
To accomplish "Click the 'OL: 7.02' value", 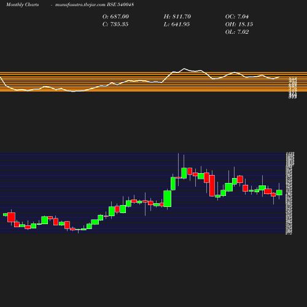I will click(x=237, y=32).
